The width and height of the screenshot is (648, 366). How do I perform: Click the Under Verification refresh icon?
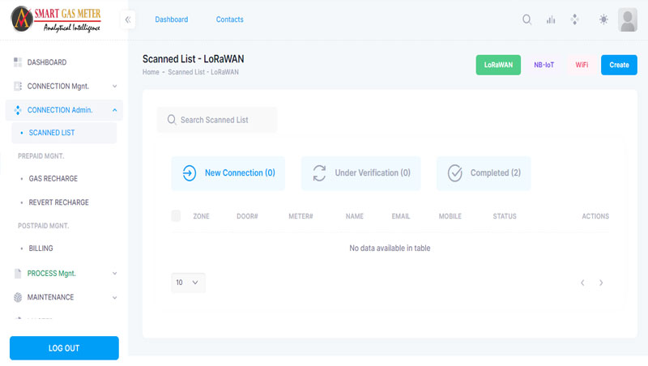(319, 173)
